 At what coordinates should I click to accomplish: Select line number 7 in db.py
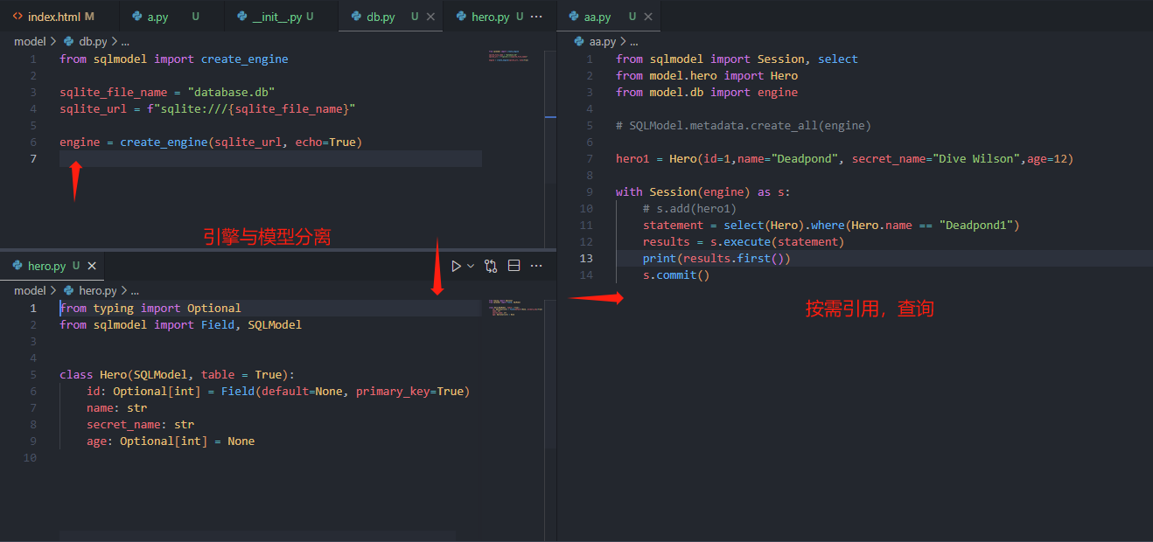tap(33, 158)
